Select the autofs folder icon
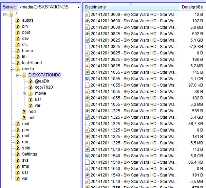Viewport: 206px width, 188px height. tap(17, 20)
